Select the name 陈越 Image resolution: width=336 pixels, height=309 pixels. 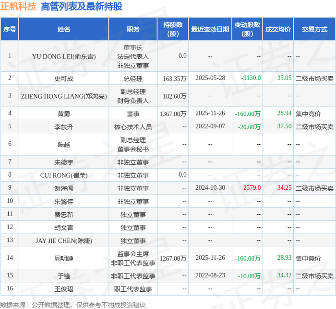coord(64,145)
